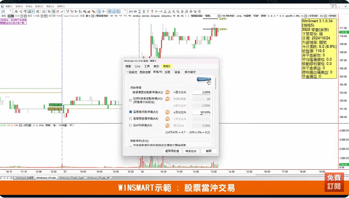
Task: Click the A3 percentage field showing 0.50%
Action: (201, 112)
